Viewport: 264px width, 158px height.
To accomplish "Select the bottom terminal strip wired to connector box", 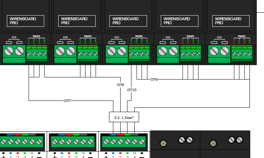I will pyautogui.click(x=124, y=141).
